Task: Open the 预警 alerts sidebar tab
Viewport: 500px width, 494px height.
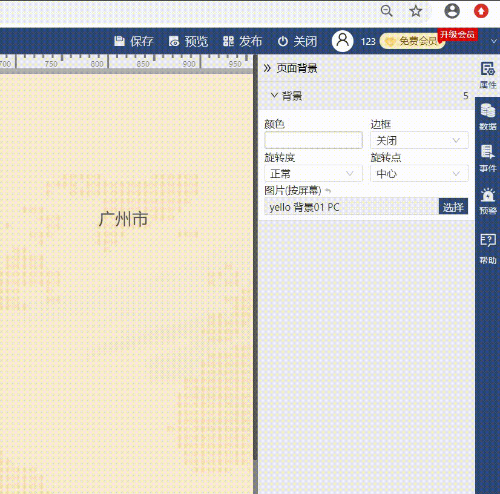Action: coord(488,201)
